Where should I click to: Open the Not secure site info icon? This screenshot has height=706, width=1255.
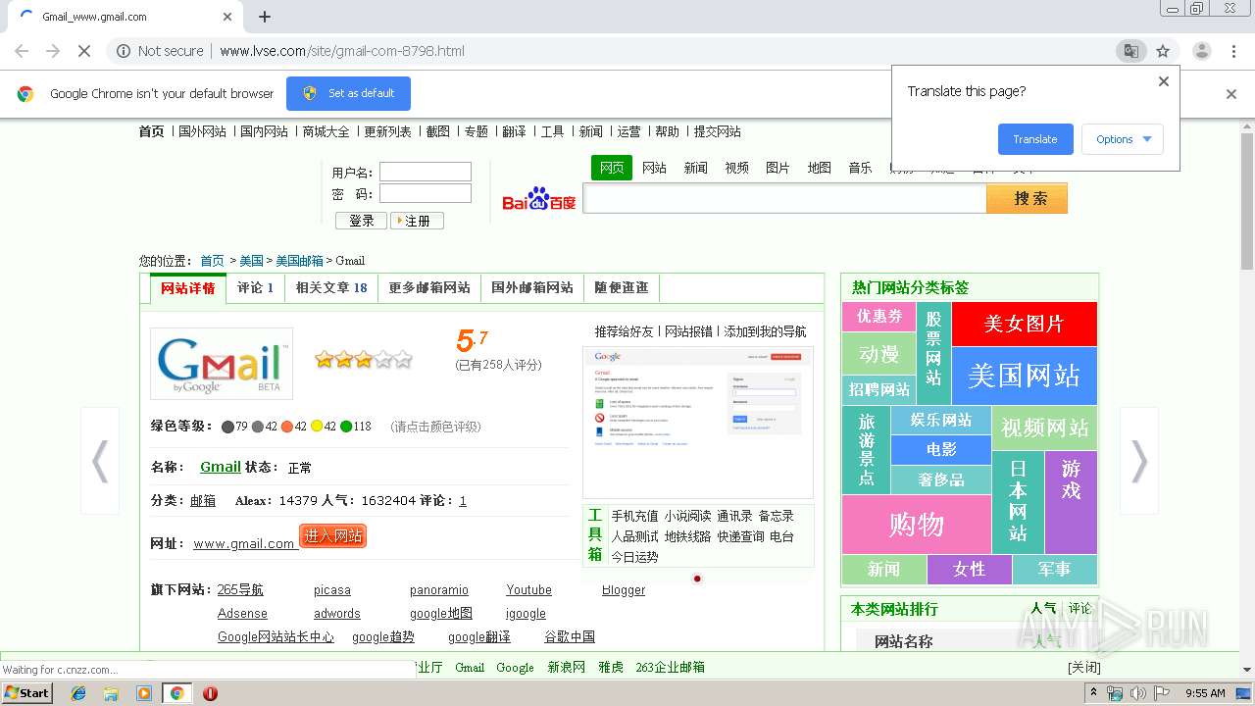tap(124, 51)
